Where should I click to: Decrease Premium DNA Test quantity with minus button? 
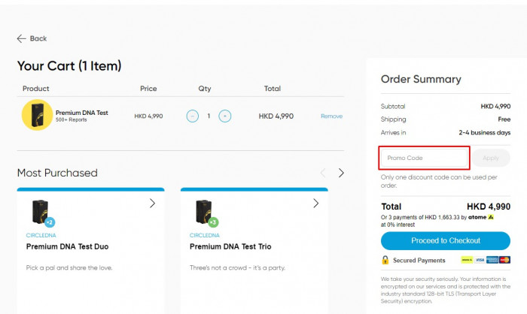193,116
